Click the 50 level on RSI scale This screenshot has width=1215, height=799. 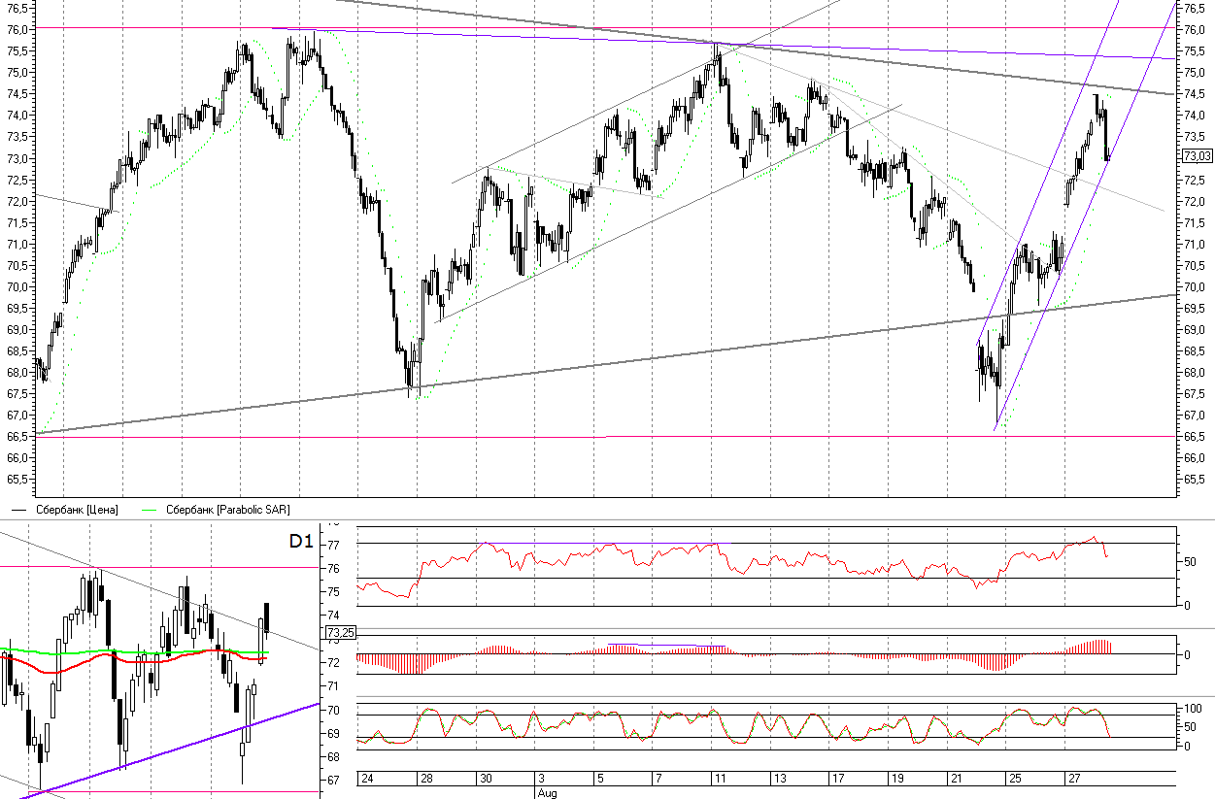pyautogui.click(x=1187, y=561)
